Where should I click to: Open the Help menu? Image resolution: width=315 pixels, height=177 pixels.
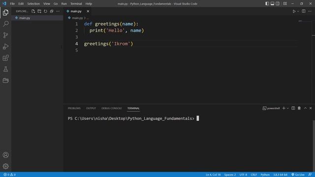pos(89,3)
